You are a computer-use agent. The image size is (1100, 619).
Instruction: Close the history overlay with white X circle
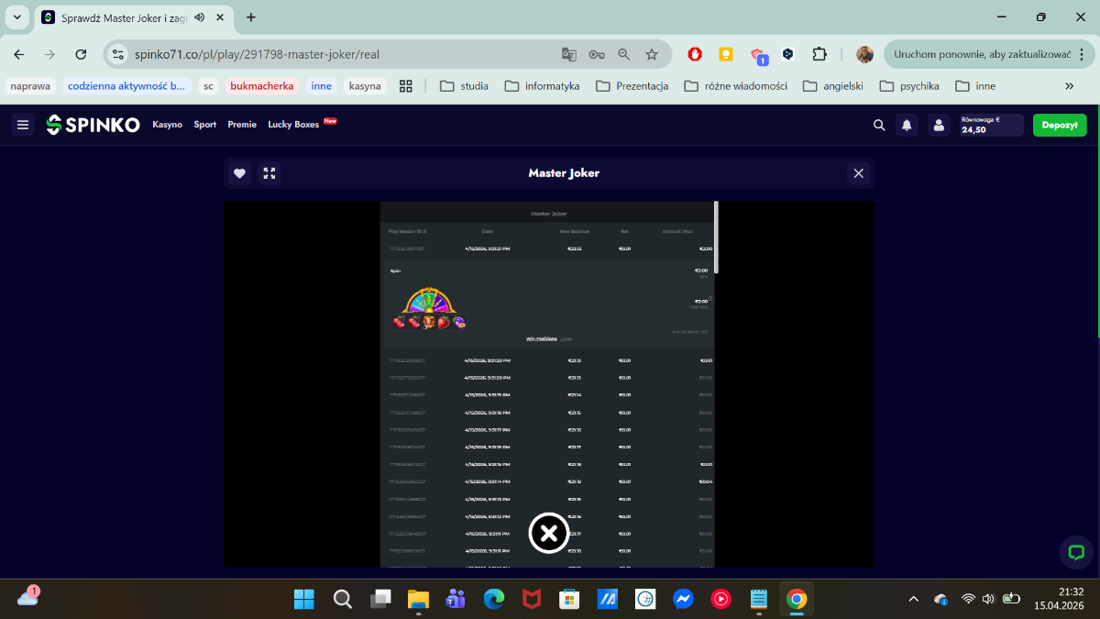548,533
